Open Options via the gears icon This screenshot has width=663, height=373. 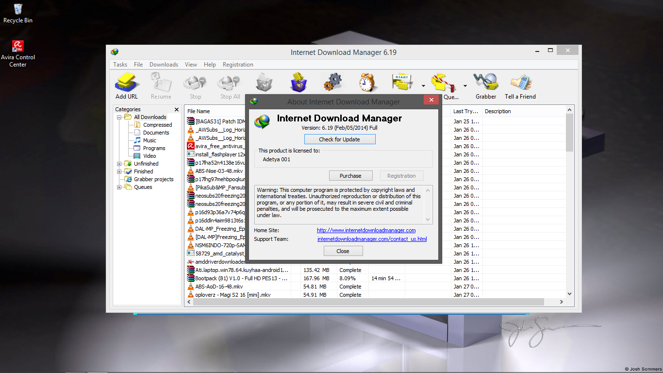coord(333,83)
